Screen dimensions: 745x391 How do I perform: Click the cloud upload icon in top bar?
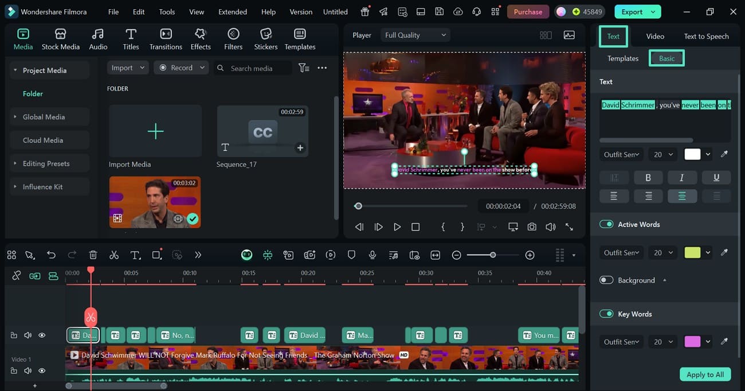[458, 11]
